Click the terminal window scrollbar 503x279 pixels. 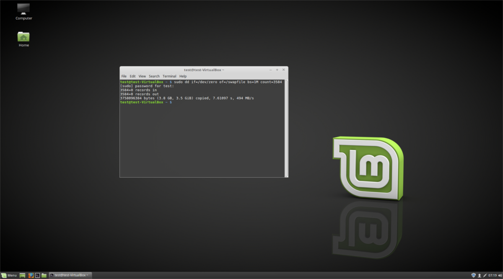click(286, 126)
